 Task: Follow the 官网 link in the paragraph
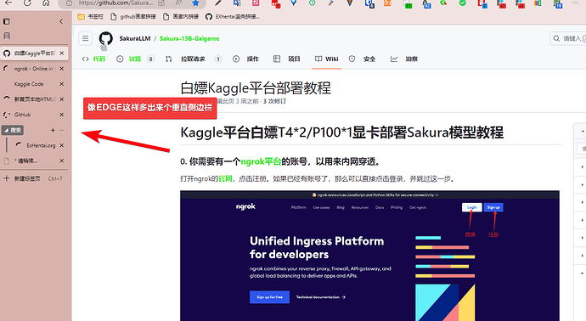pyautogui.click(x=225, y=178)
